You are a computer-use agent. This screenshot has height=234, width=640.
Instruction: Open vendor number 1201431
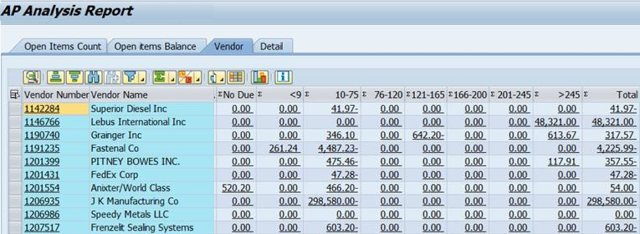click(x=42, y=175)
